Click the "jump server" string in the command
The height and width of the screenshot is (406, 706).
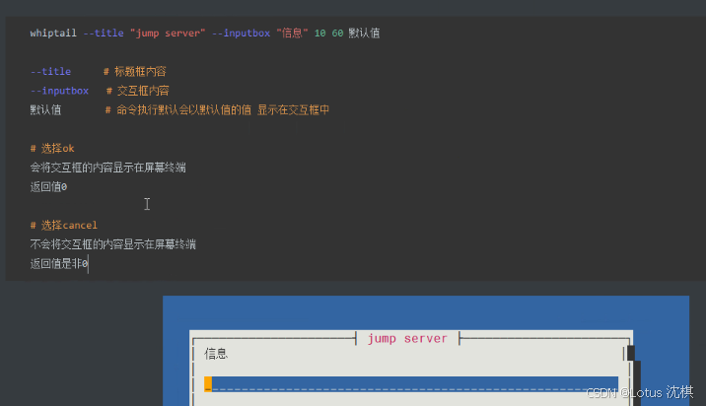(x=168, y=33)
